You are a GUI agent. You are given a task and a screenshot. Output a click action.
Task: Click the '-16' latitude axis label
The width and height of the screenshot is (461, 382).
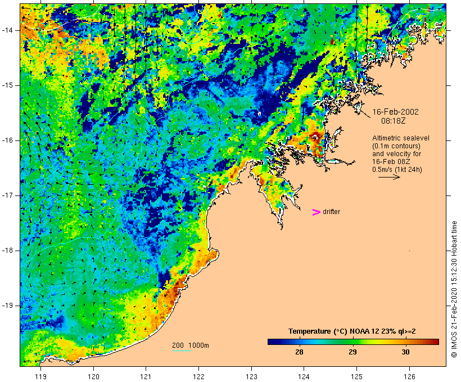(x=7, y=140)
